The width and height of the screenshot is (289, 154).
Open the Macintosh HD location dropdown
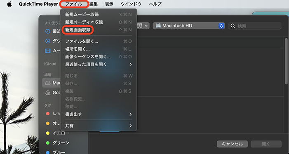pos(189,26)
